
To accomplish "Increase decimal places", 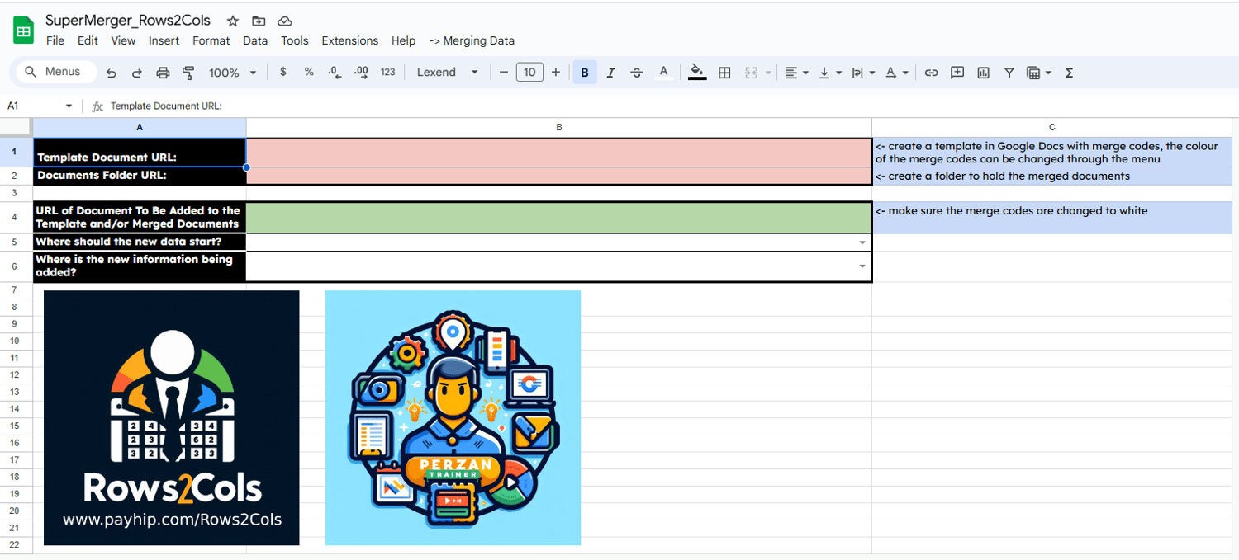I will [x=361, y=72].
